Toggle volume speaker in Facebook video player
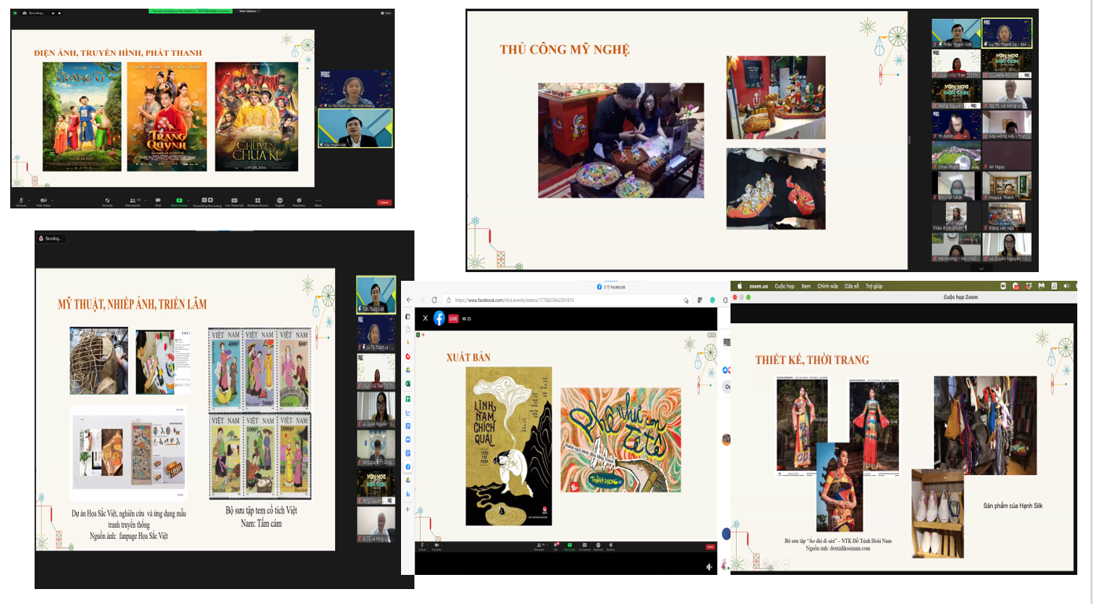Screen dimensions: 1093x604 click(x=709, y=567)
